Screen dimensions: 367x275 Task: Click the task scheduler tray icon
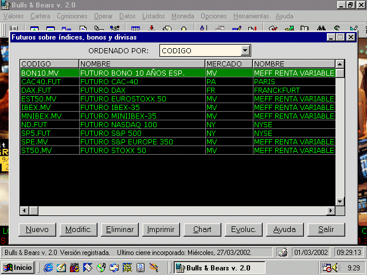coord(327,268)
